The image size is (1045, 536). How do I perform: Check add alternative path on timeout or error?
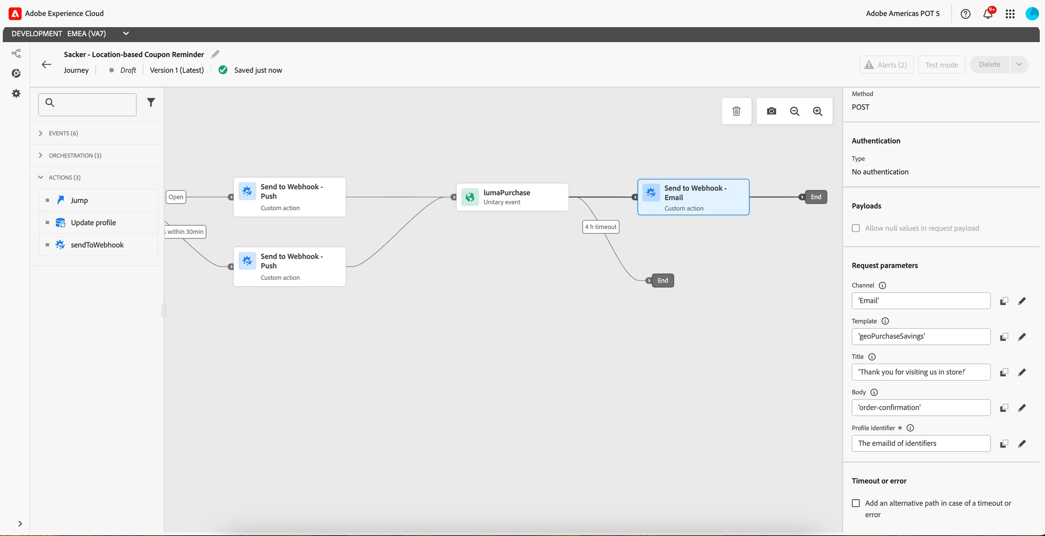coord(856,503)
